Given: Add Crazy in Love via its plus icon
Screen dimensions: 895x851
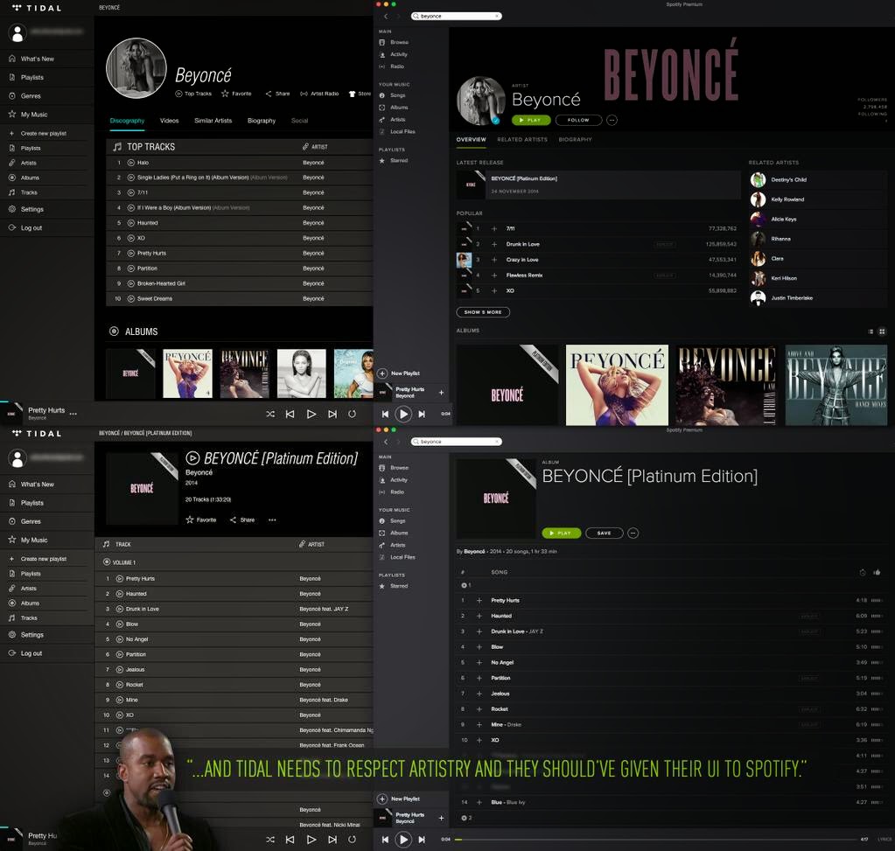Looking at the screenshot, I should point(494,260).
